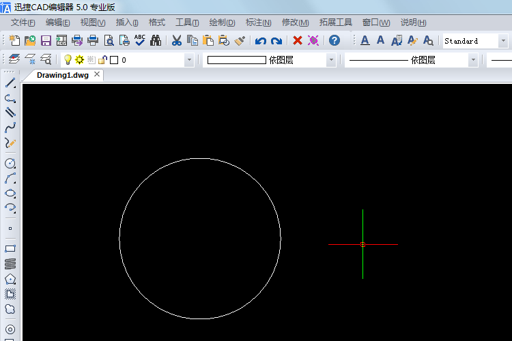
Task: Select the Polygon drawing tool
Action: tap(10, 279)
